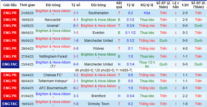The image size is (207, 107).
Task: Select the Newcastle team name
Action: [x=52, y=20]
